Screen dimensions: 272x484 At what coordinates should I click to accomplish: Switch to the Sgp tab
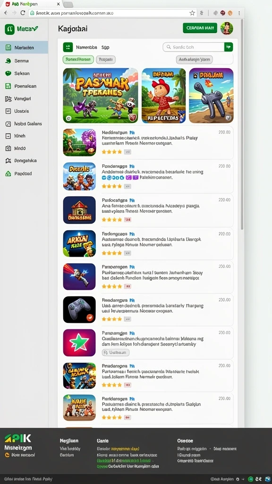[x=105, y=48]
